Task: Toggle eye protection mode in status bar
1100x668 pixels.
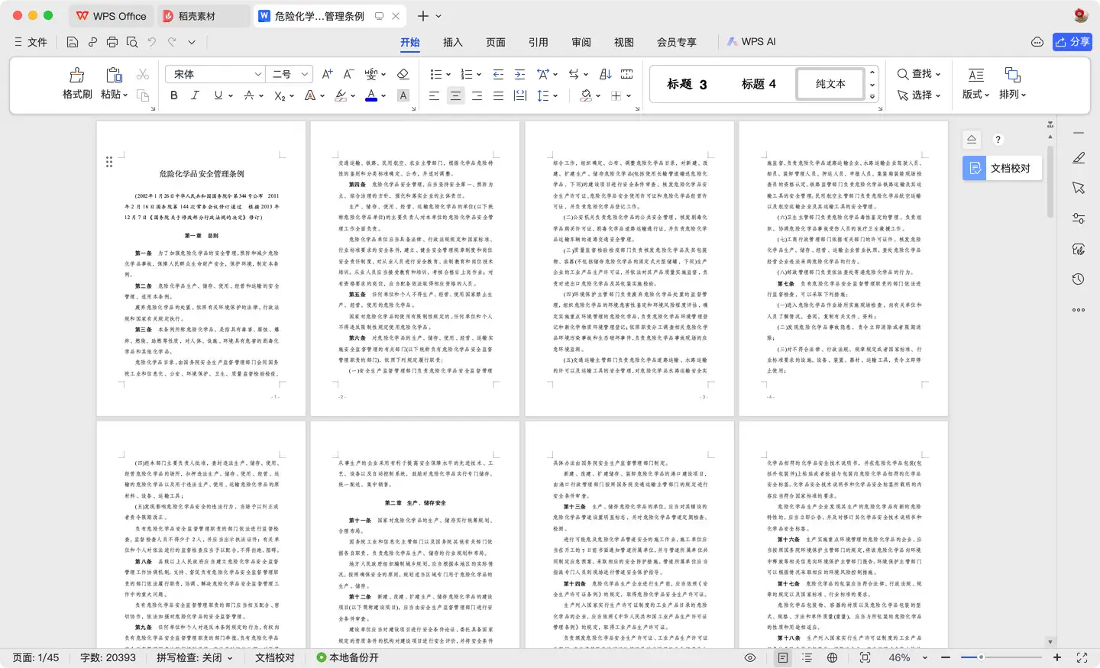Action: pyautogui.click(x=750, y=657)
